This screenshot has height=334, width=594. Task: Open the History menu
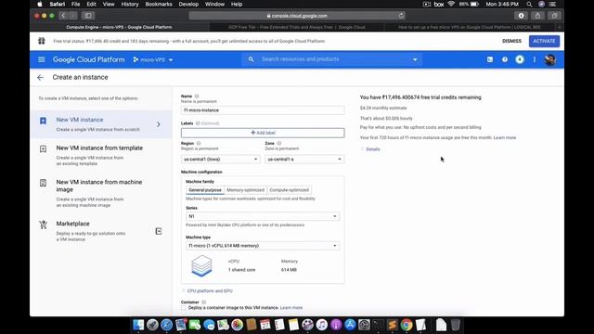pos(130,4)
